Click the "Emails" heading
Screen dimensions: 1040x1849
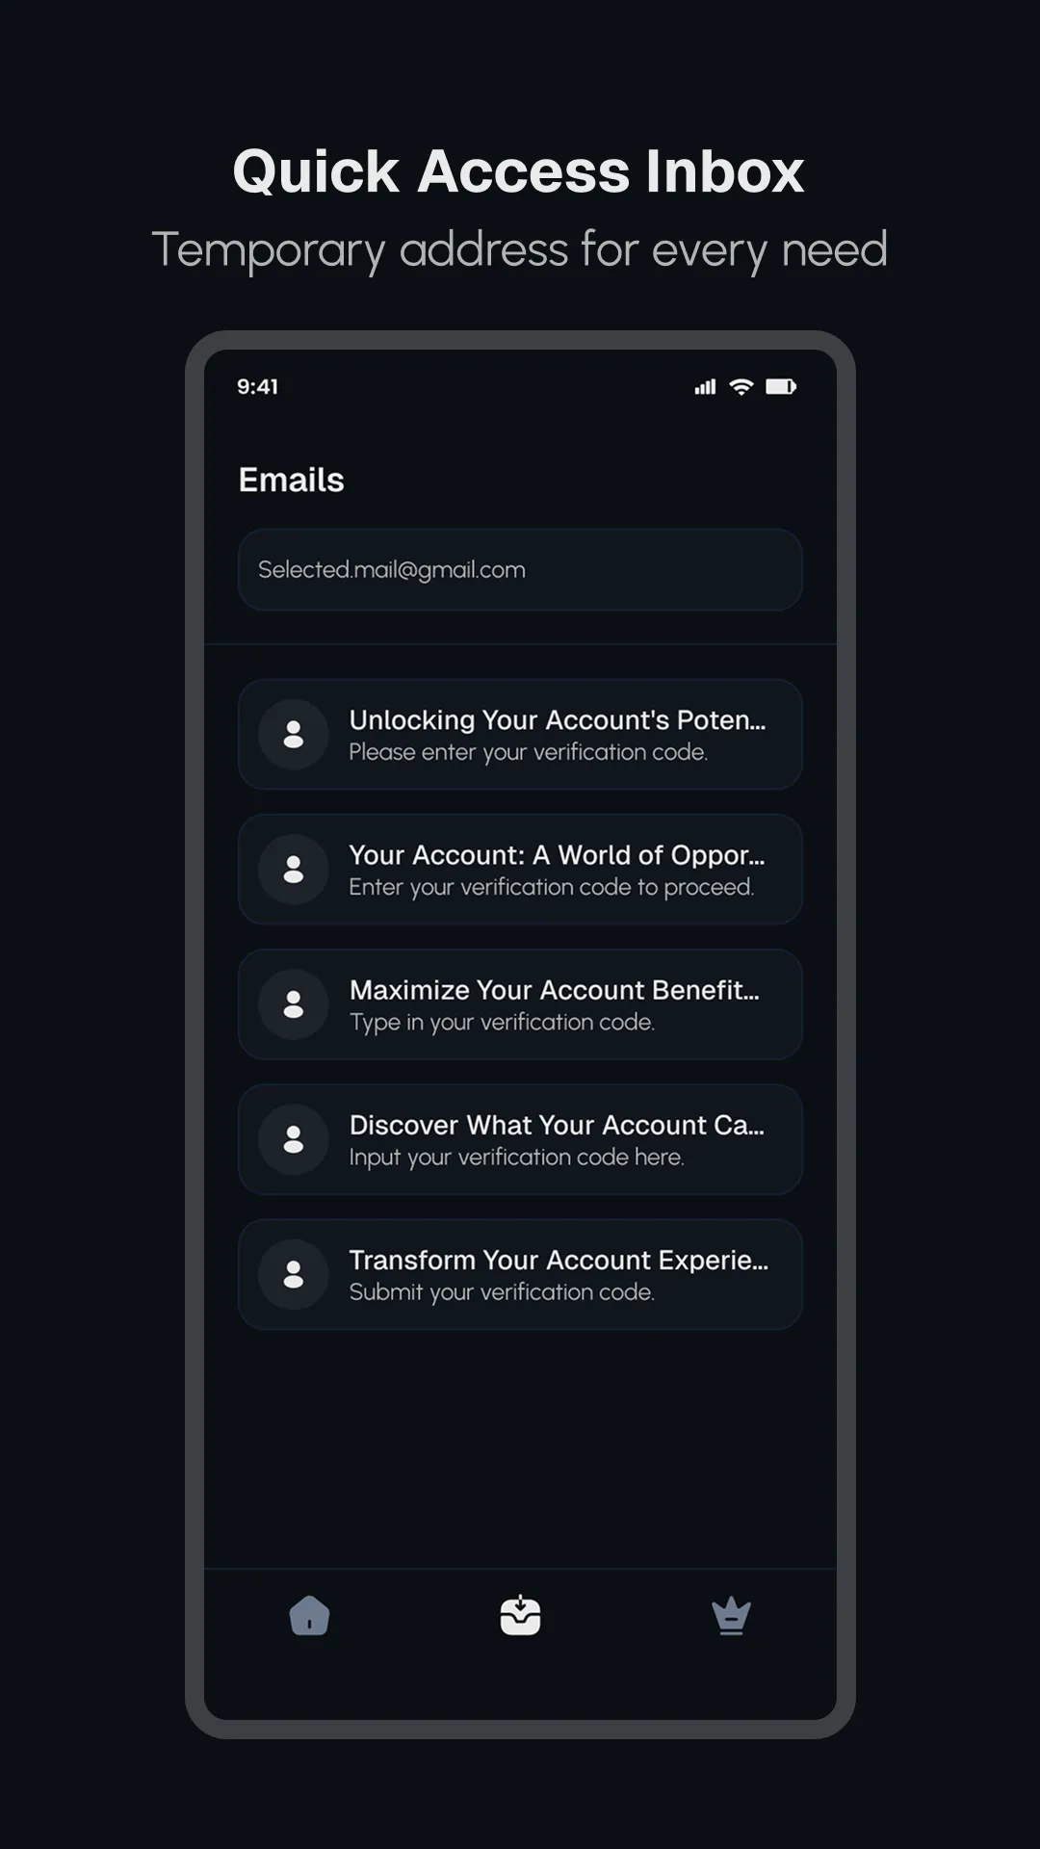coord(291,480)
